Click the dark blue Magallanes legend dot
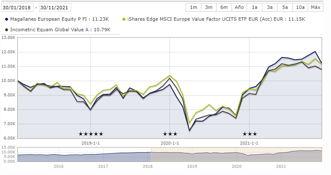The image size is (331, 175). (6, 19)
